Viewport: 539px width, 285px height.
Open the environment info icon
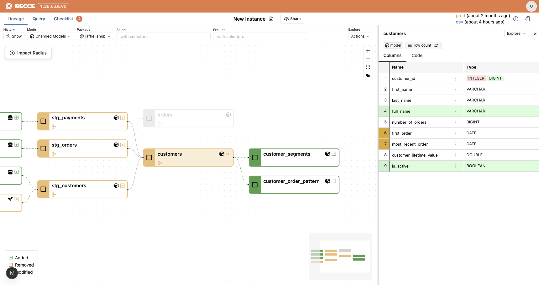(516, 19)
